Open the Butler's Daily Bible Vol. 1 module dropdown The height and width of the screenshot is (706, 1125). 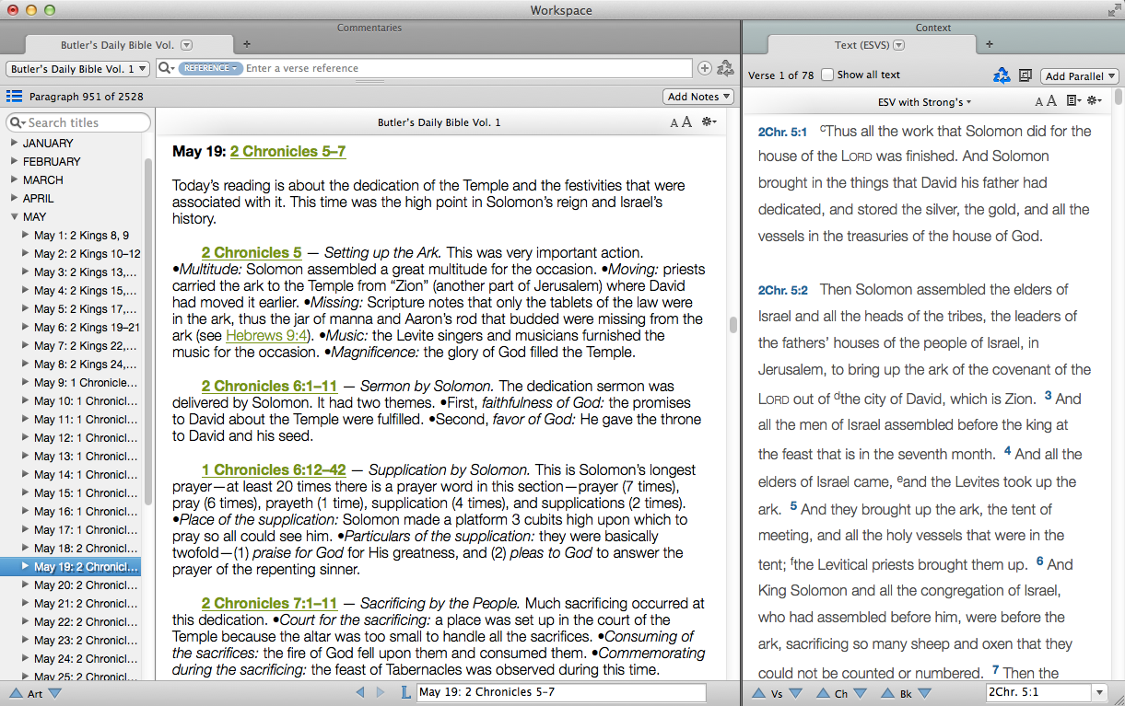click(x=77, y=68)
